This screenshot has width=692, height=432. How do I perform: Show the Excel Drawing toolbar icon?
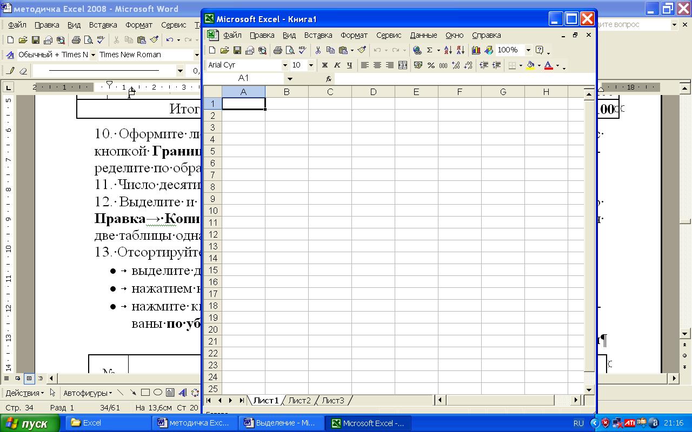pos(488,50)
